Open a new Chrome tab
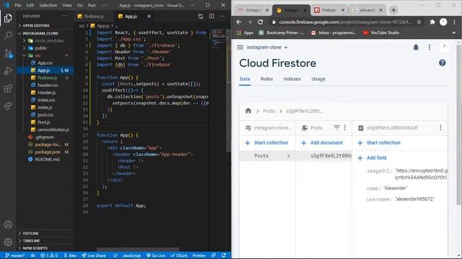The image size is (462, 259). click(x=393, y=10)
